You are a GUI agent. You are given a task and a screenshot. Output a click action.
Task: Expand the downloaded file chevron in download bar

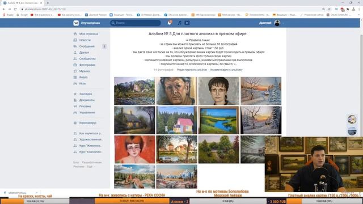[36, 193]
